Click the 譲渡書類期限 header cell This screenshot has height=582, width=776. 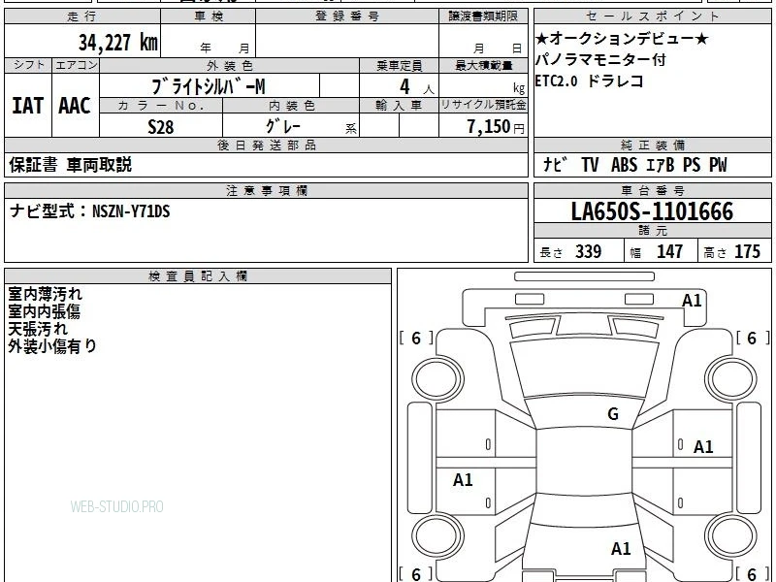point(483,16)
